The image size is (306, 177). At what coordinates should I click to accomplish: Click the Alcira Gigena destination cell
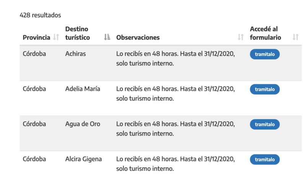(83, 159)
